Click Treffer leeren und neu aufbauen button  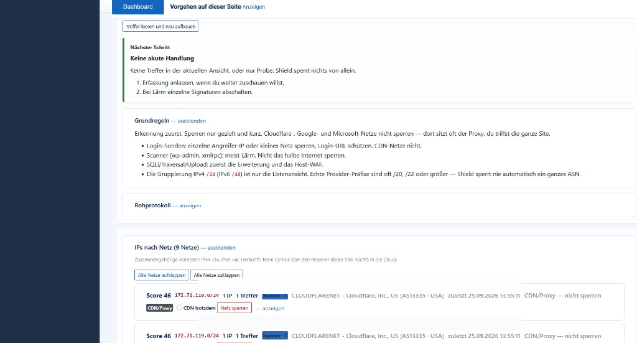[x=160, y=26]
